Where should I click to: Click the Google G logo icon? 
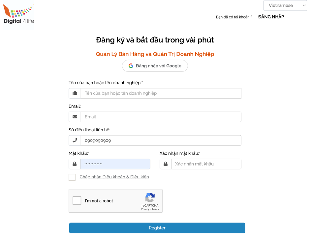coord(131,66)
